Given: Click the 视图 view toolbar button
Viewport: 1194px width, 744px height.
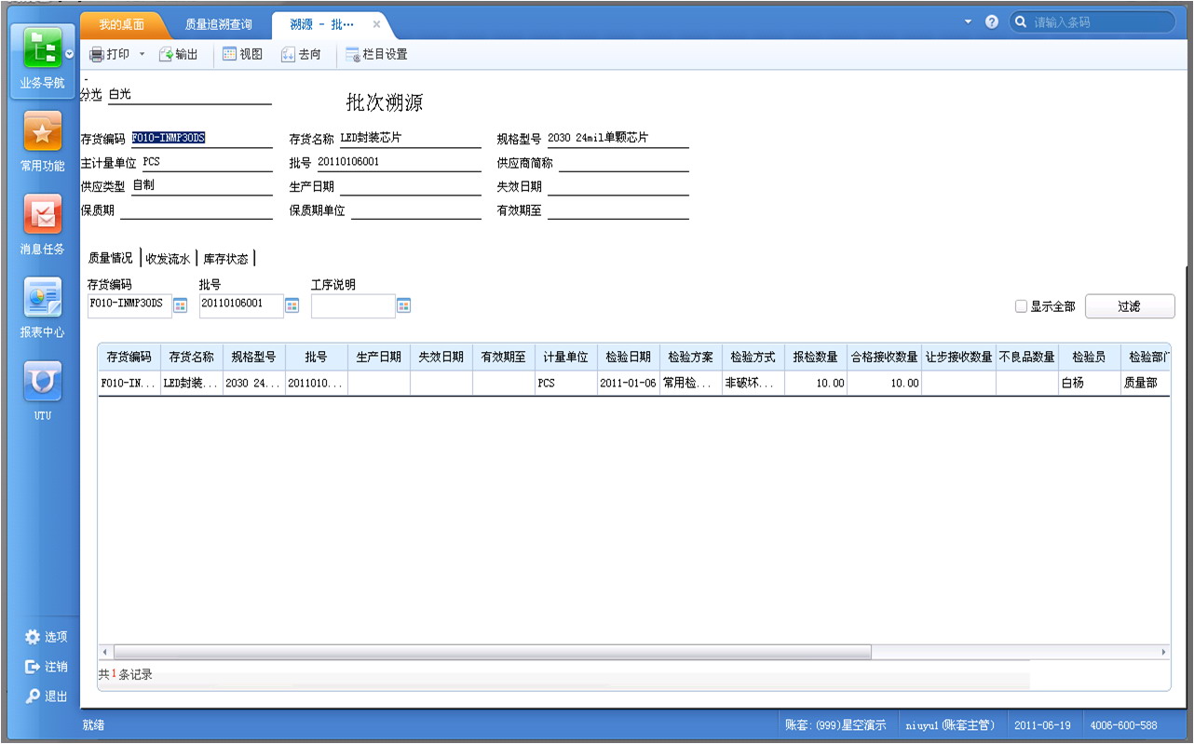Looking at the screenshot, I should click(x=242, y=55).
